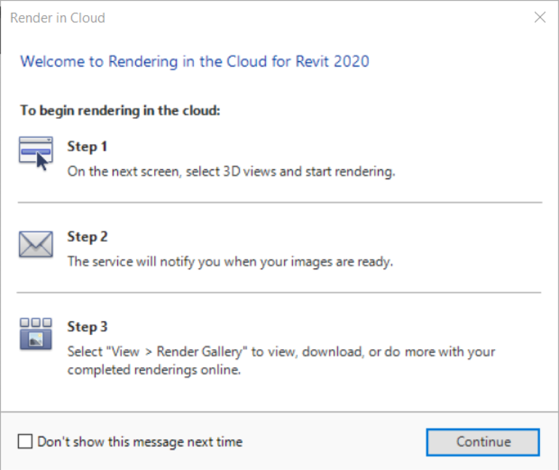This screenshot has height=470, width=559.
Task: Click the Step 3 heading text
Action: [88, 327]
